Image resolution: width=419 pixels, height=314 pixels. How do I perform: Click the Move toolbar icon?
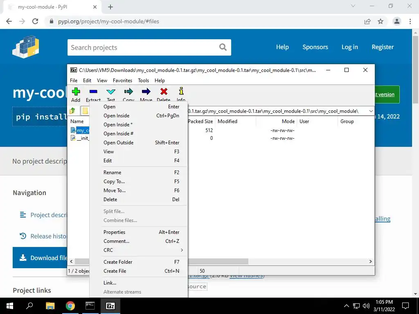[x=146, y=92]
